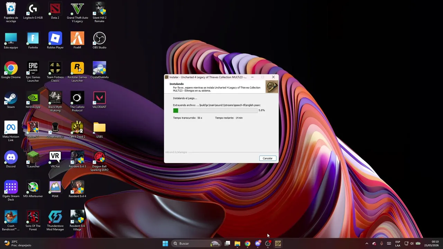This screenshot has height=249, width=443.
Task: Open the Papelera de reciclaje desktop icon
Action: [11, 12]
